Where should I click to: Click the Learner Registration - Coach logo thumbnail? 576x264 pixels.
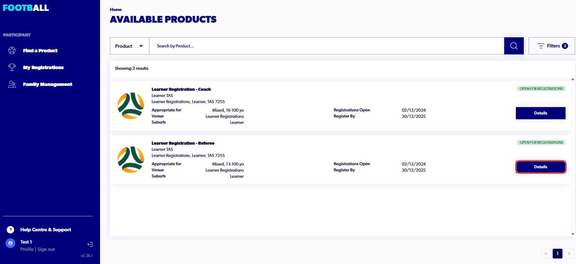pos(131,106)
